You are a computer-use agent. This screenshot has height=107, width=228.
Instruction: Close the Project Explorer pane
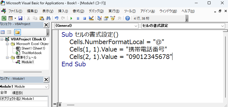(46, 25)
